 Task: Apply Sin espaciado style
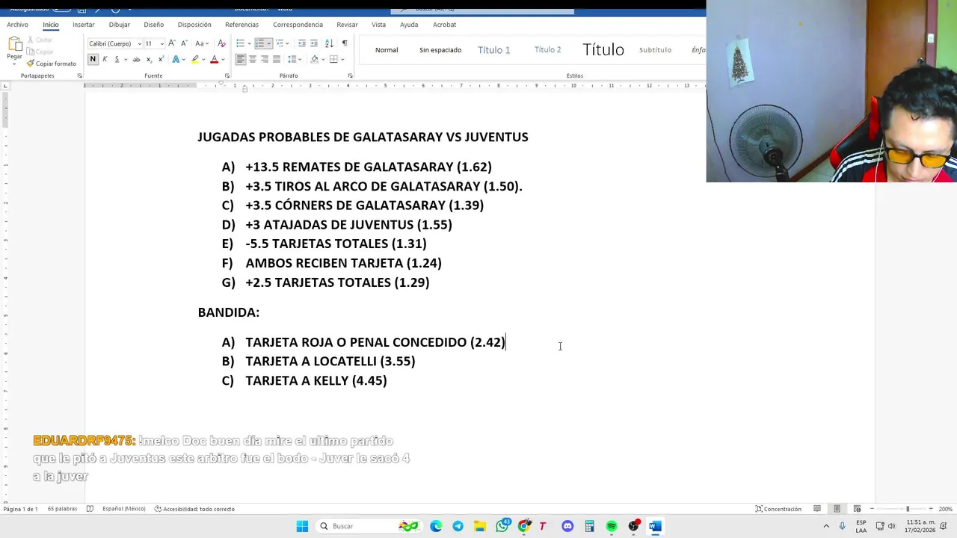click(440, 50)
